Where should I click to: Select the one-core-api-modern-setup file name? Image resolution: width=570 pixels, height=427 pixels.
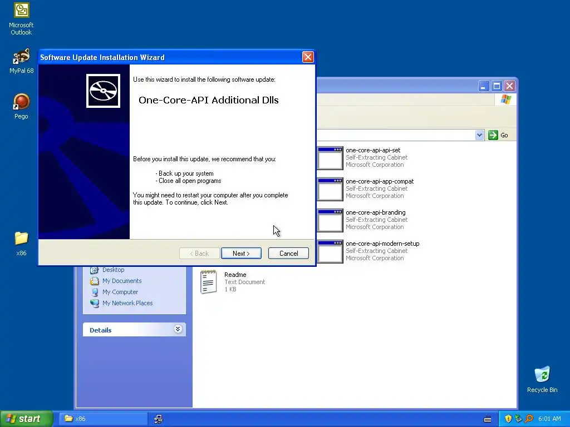tap(382, 244)
